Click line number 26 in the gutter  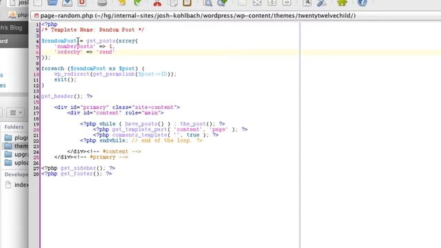coord(36,163)
